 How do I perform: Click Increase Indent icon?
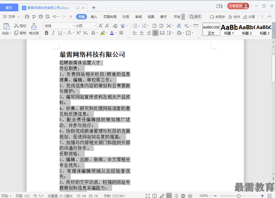click(x=161, y=26)
